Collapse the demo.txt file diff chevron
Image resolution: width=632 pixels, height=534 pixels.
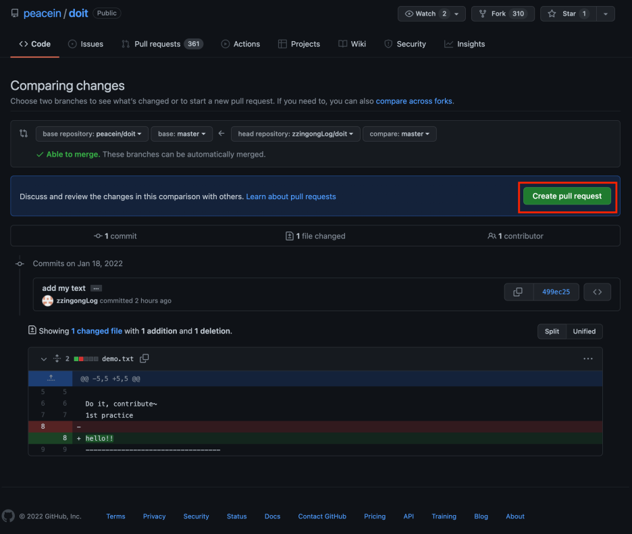point(43,358)
